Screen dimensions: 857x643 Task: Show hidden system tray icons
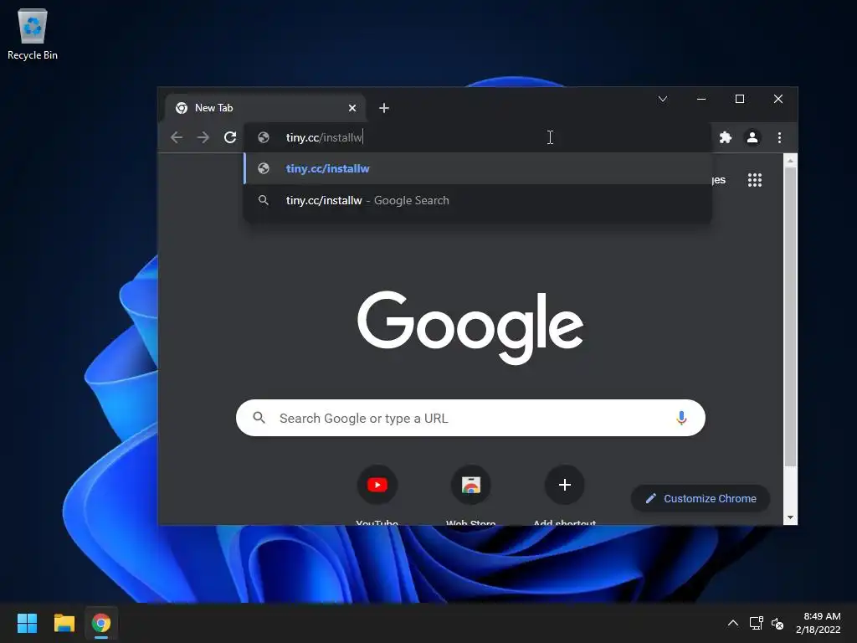click(733, 623)
